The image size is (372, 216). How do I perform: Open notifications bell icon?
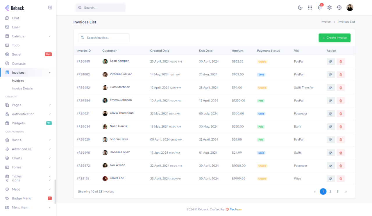[320, 8]
